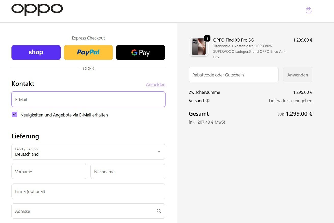
Task: Uncheck the email news and offers checkbox
Action: [15, 115]
